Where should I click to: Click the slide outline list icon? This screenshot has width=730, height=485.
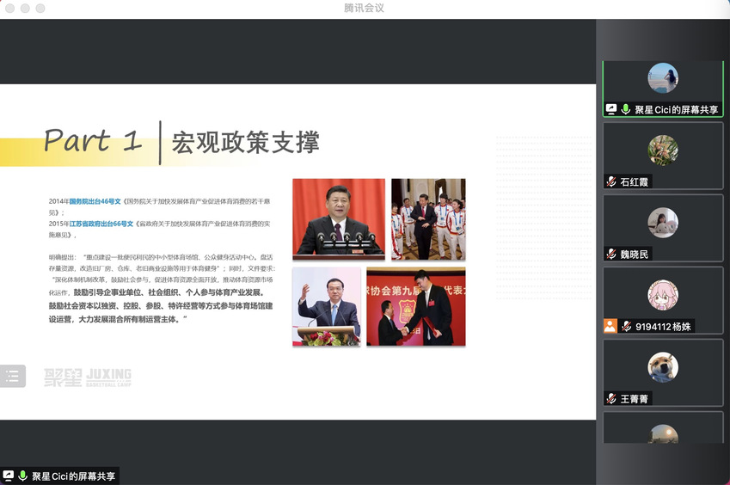click(12, 375)
